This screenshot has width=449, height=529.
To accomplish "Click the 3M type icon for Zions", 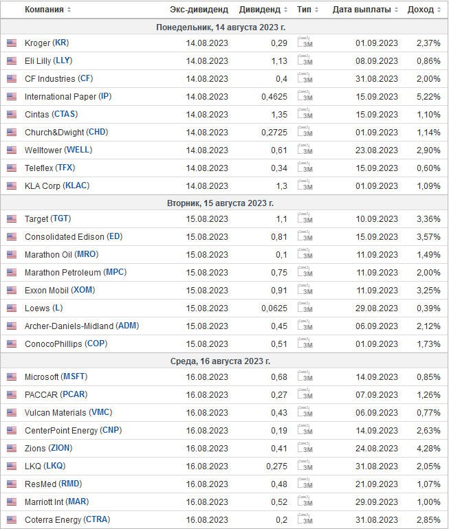I will click(x=305, y=448).
